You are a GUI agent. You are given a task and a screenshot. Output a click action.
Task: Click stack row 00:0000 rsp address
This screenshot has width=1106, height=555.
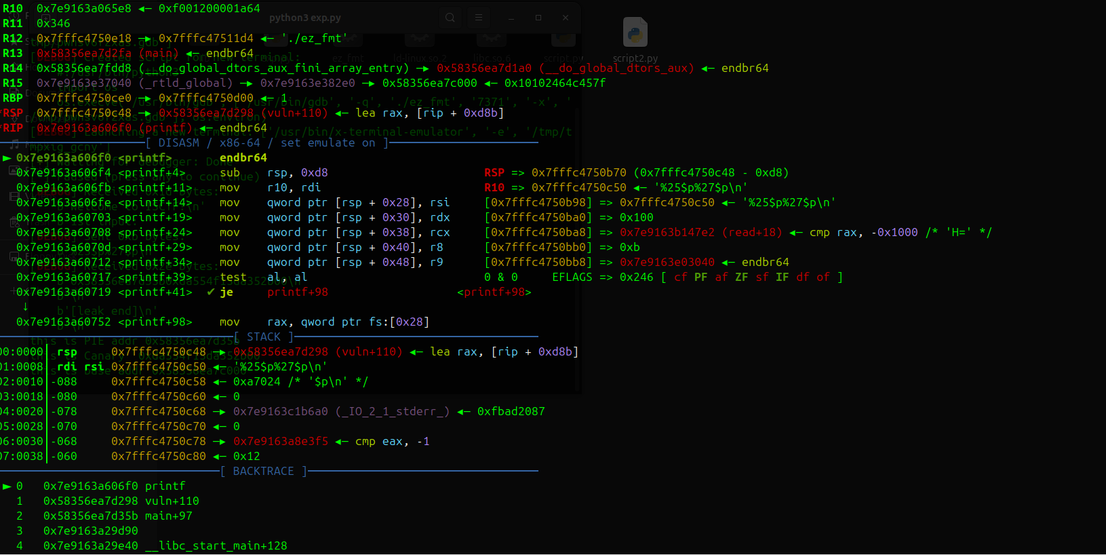pos(159,351)
